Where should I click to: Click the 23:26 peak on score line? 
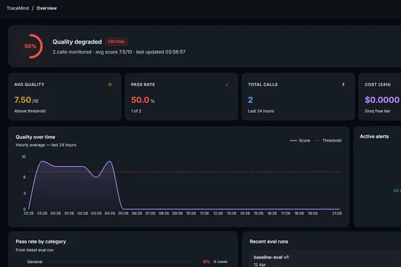[x=42, y=162]
